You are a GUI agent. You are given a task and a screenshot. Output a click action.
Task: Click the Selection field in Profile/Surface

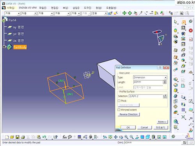(x=146, y=96)
